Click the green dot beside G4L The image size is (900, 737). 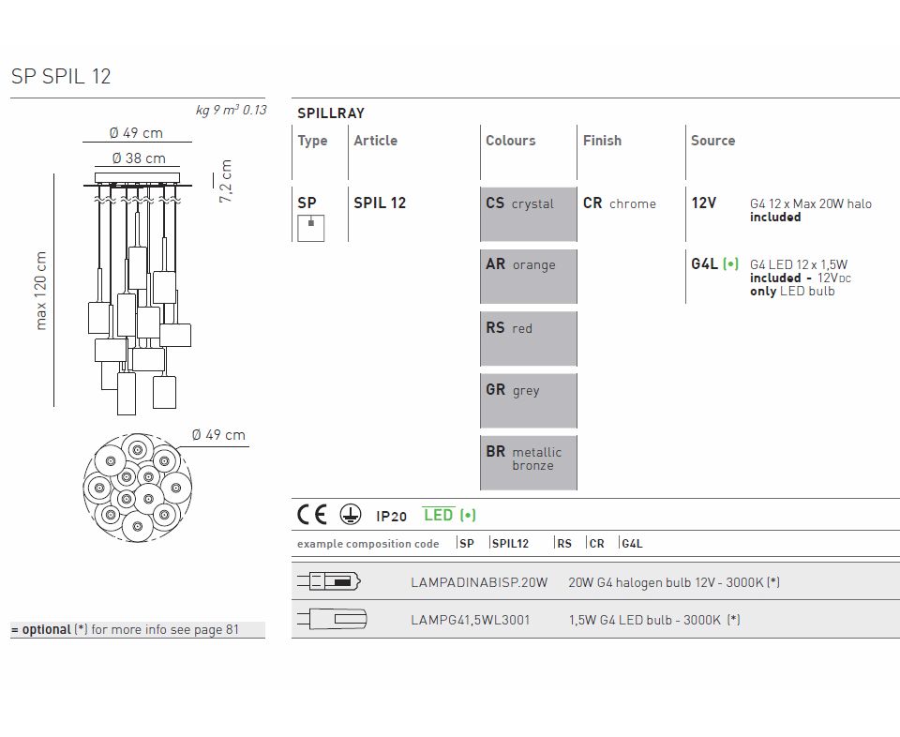coord(731,264)
